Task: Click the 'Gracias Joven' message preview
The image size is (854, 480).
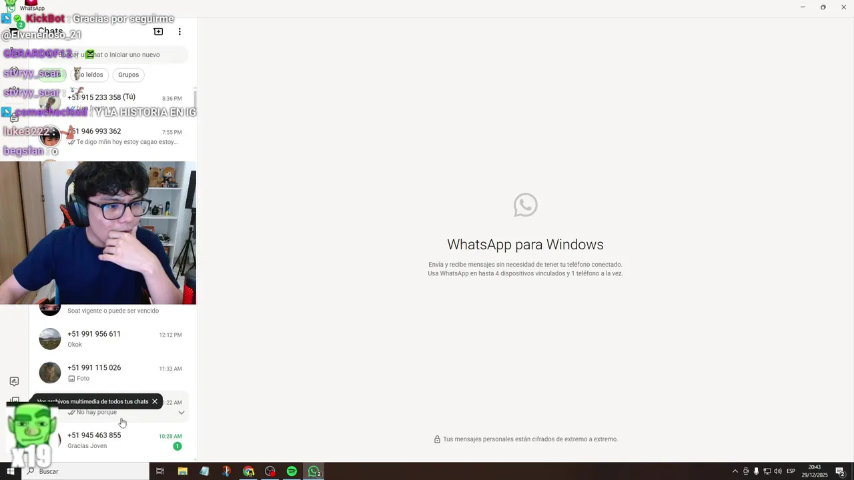Action: coord(87,445)
